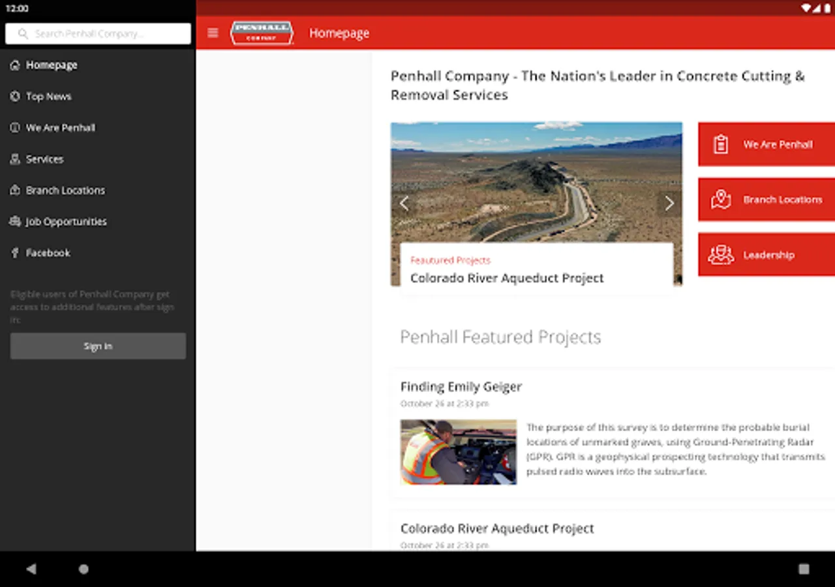This screenshot has height=587, width=835.
Task: Open Top News in sidebar menu
Action: (98, 97)
